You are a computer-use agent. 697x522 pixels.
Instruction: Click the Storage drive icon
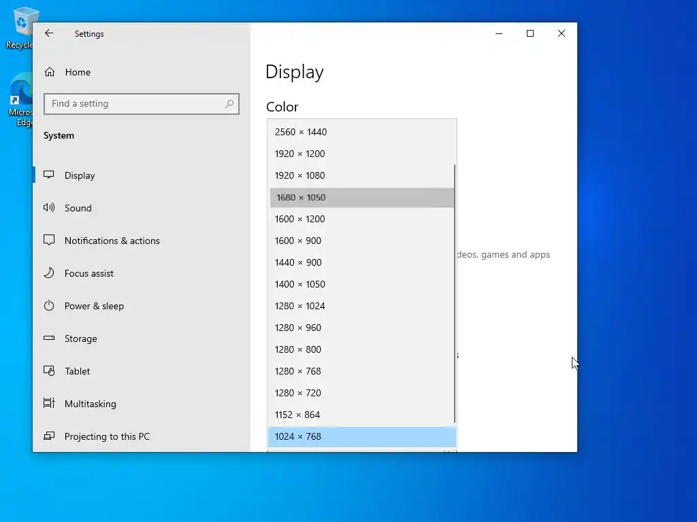point(49,338)
